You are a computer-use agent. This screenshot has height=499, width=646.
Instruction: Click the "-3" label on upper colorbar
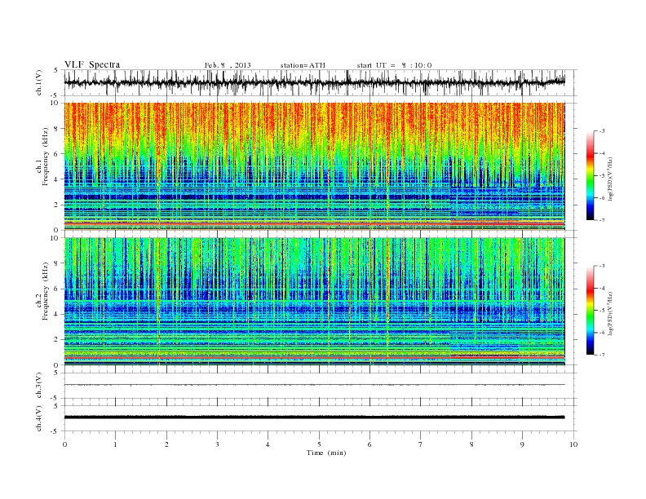coord(601,131)
